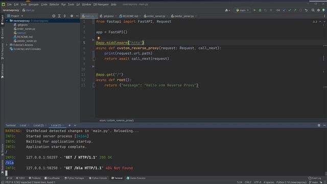Run the main configuration with the green play icon
The height and width of the screenshot is (184, 327).
tap(254, 10)
